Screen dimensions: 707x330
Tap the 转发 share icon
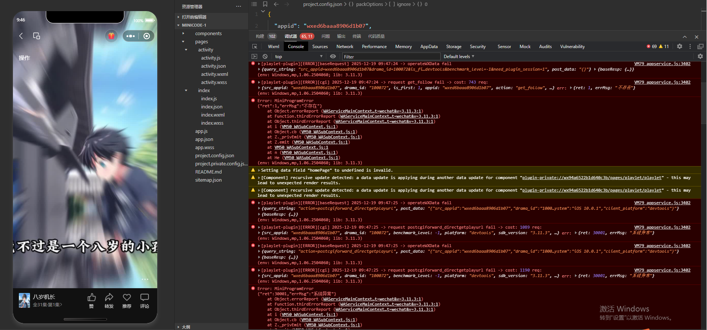coord(109,297)
